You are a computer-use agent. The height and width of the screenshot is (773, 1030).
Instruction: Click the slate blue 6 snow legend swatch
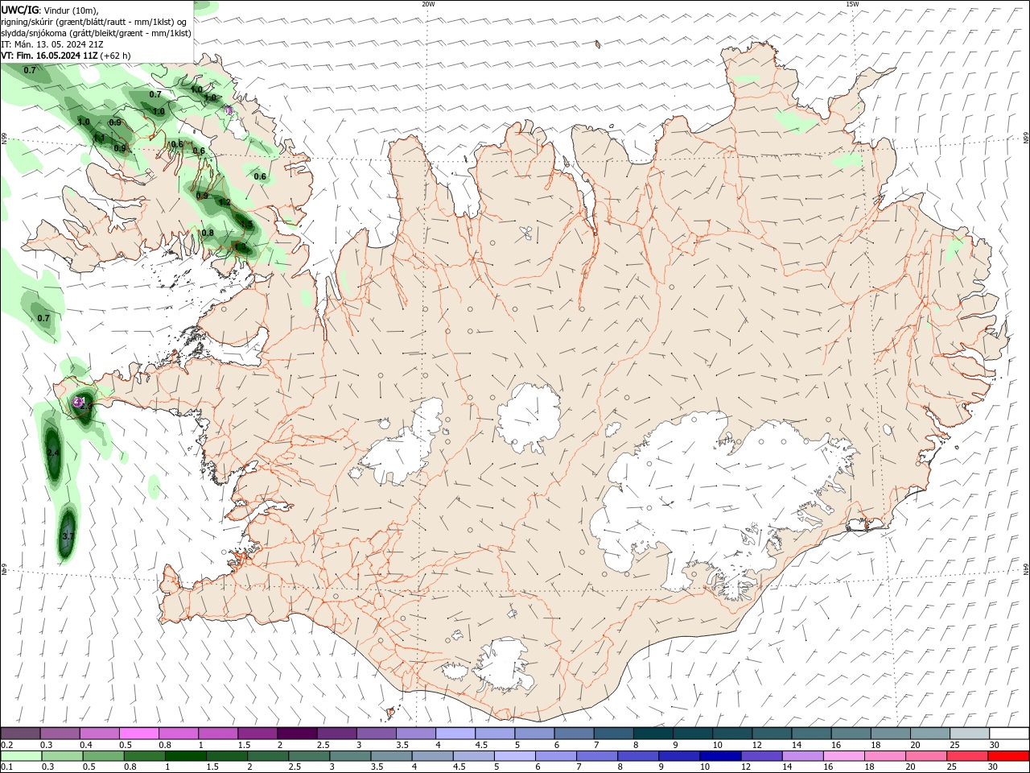(575, 734)
